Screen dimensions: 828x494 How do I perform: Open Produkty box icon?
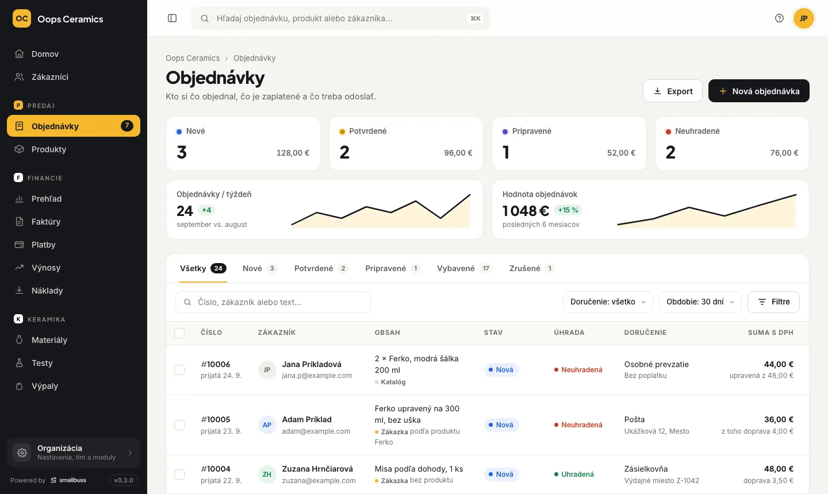coord(20,149)
